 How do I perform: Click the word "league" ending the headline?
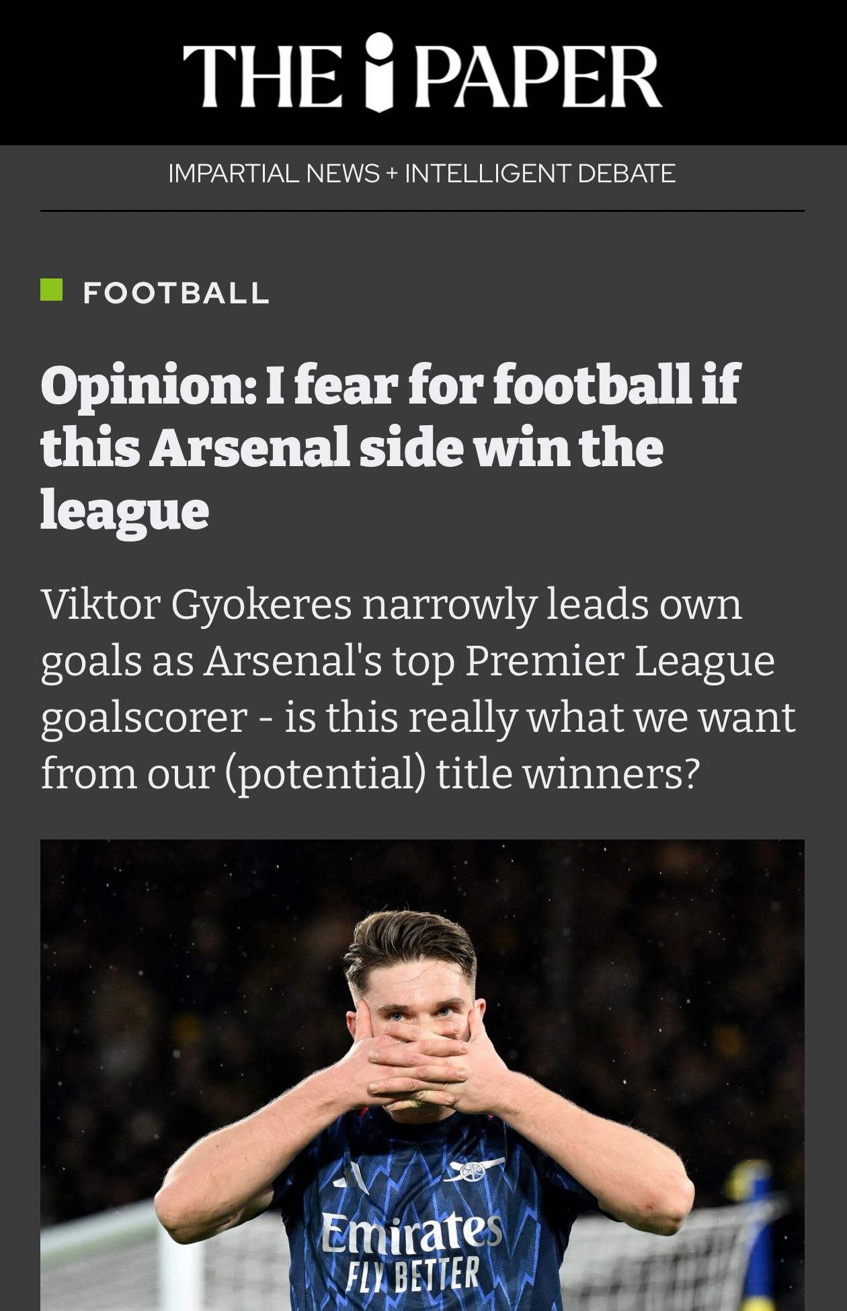pyautogui.click(x=125, y=510)
